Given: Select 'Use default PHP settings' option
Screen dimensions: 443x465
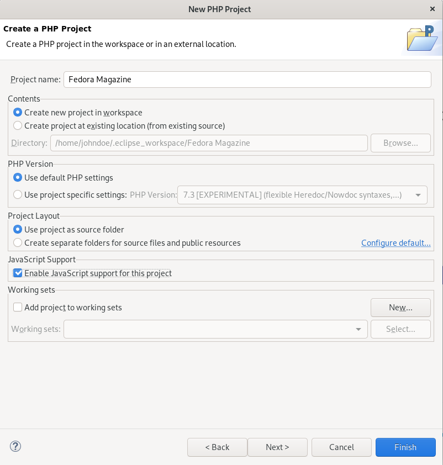Looking at the screenshot, I should (17, 177).
